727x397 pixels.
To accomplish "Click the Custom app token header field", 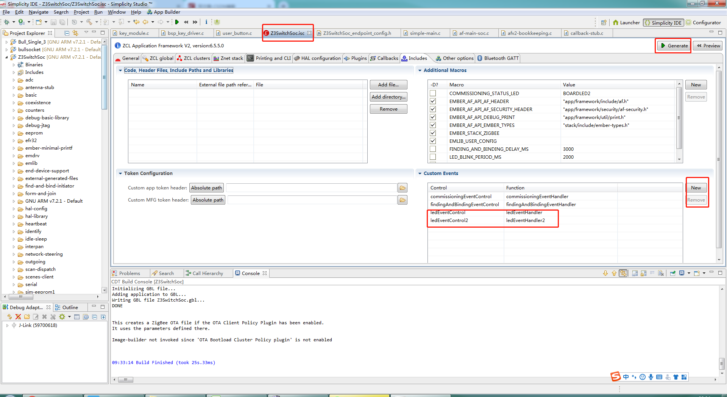I will pos(311,188).
